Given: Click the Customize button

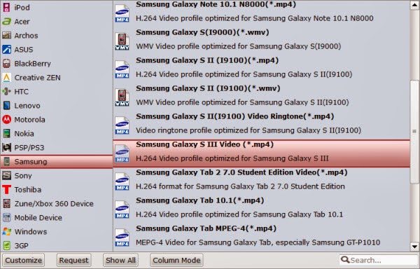Looking at the screenshot, I should (x=24, y=260).
